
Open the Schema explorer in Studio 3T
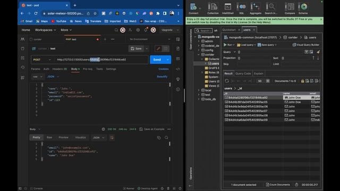(x=303, y=8)
